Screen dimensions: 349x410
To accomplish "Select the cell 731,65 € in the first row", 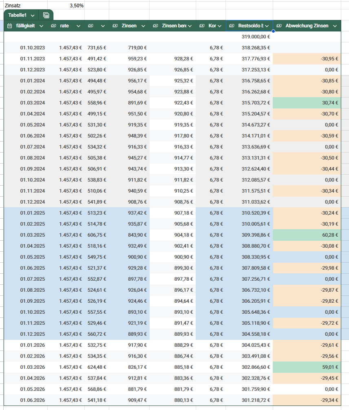I will point(97,48).
